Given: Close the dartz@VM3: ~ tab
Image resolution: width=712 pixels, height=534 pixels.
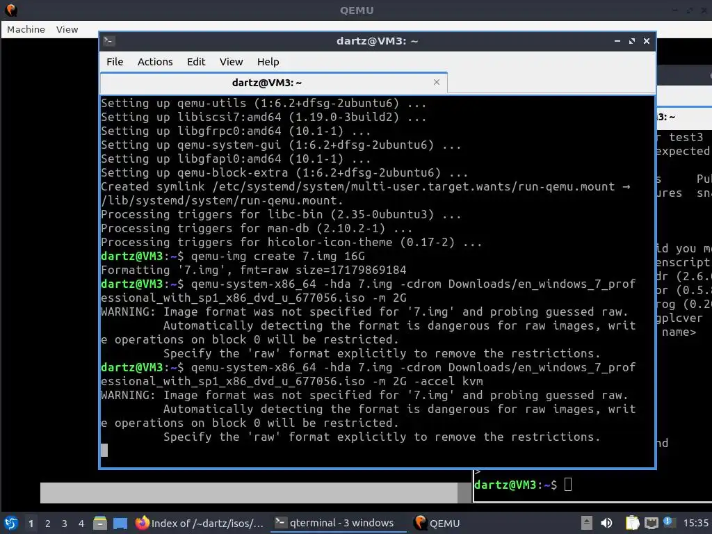Looking at the screenshot, I should click(437, 82).
